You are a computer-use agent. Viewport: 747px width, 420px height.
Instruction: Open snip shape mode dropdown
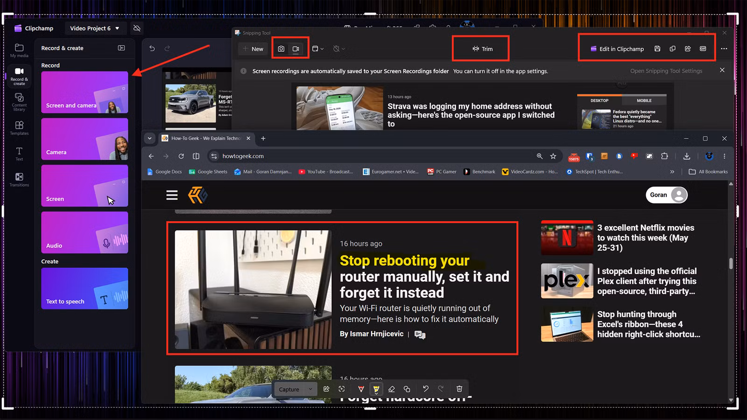click(318, 49)
